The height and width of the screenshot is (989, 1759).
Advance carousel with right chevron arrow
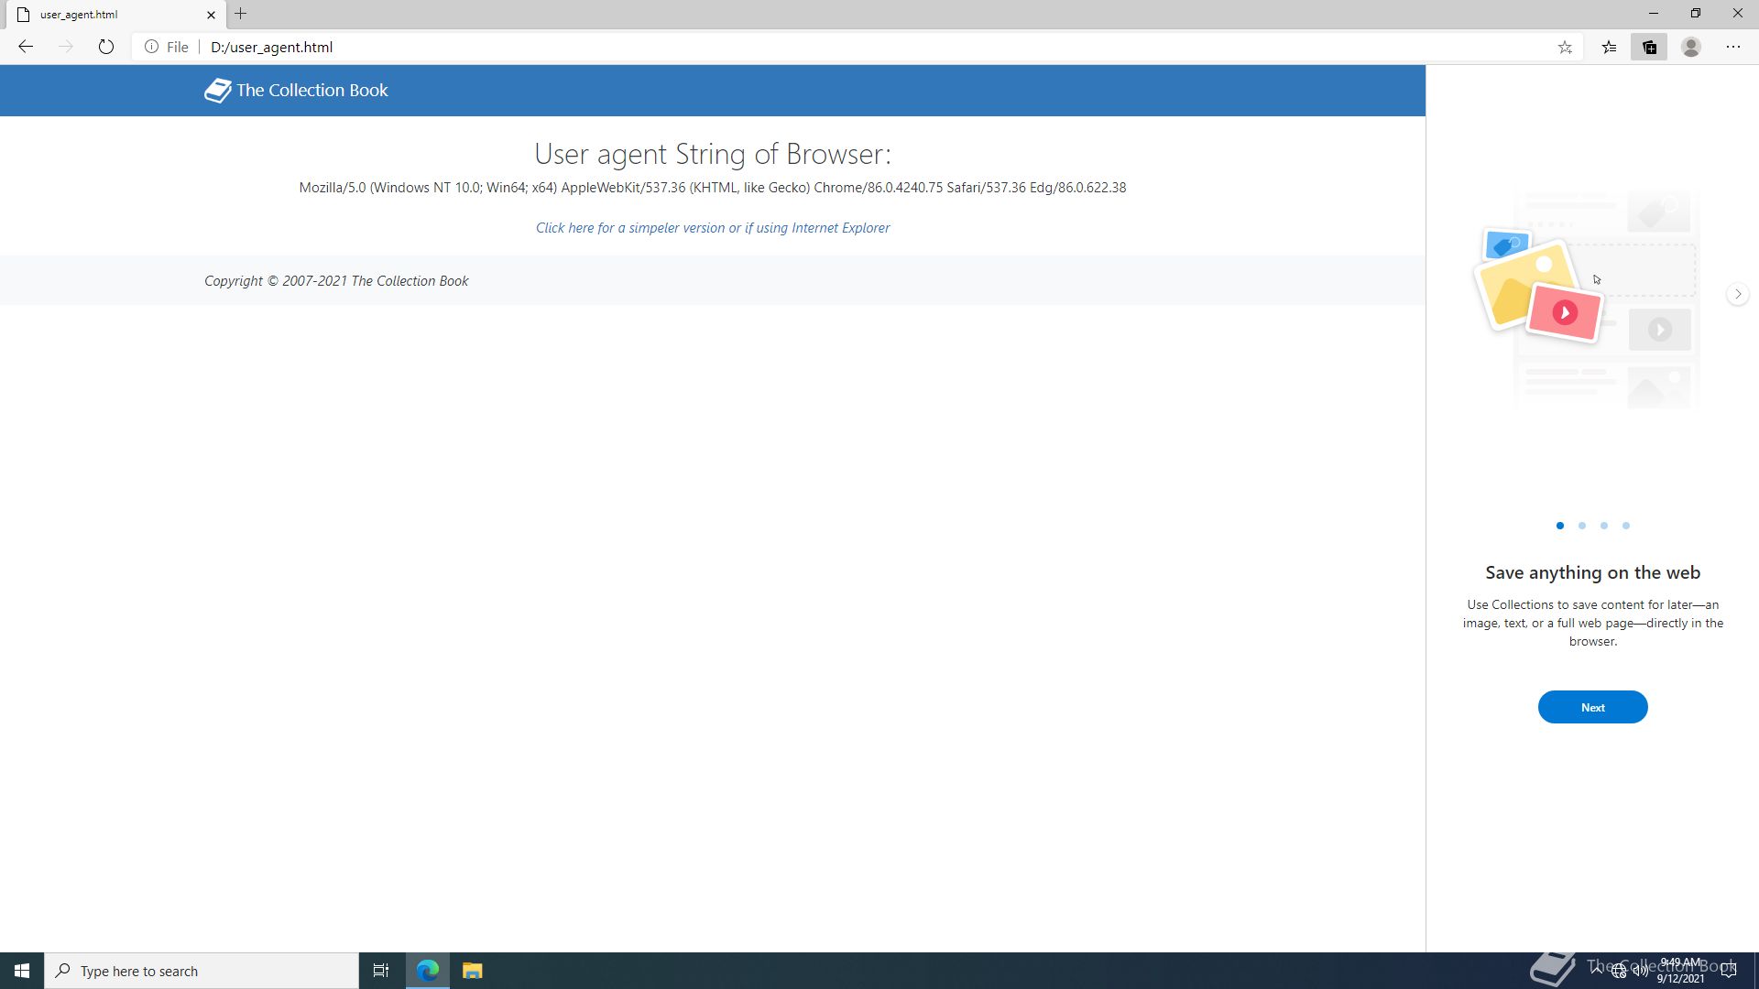[x=1737, y=294]
